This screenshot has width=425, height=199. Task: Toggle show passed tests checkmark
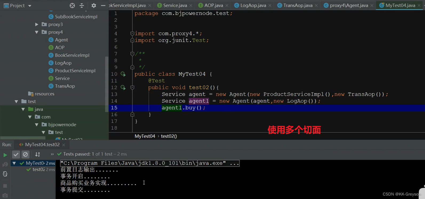[16, 154]
